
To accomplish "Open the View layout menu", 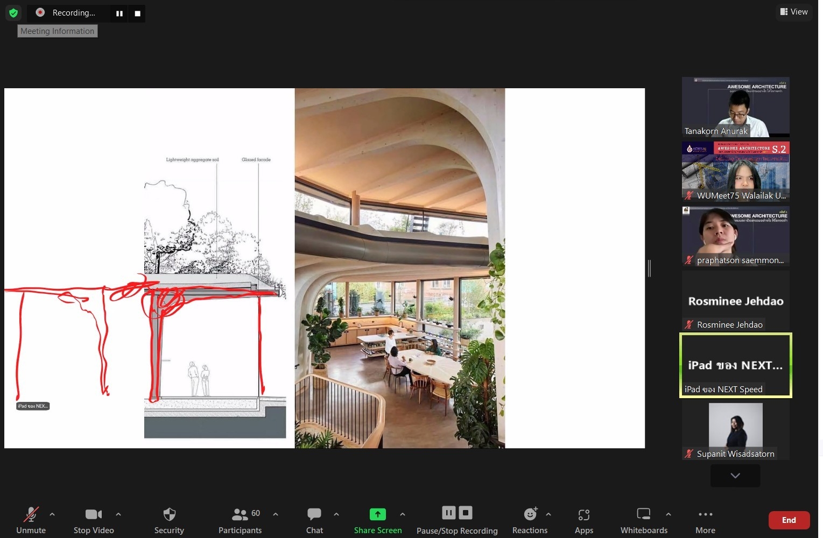I will point(794,12).
